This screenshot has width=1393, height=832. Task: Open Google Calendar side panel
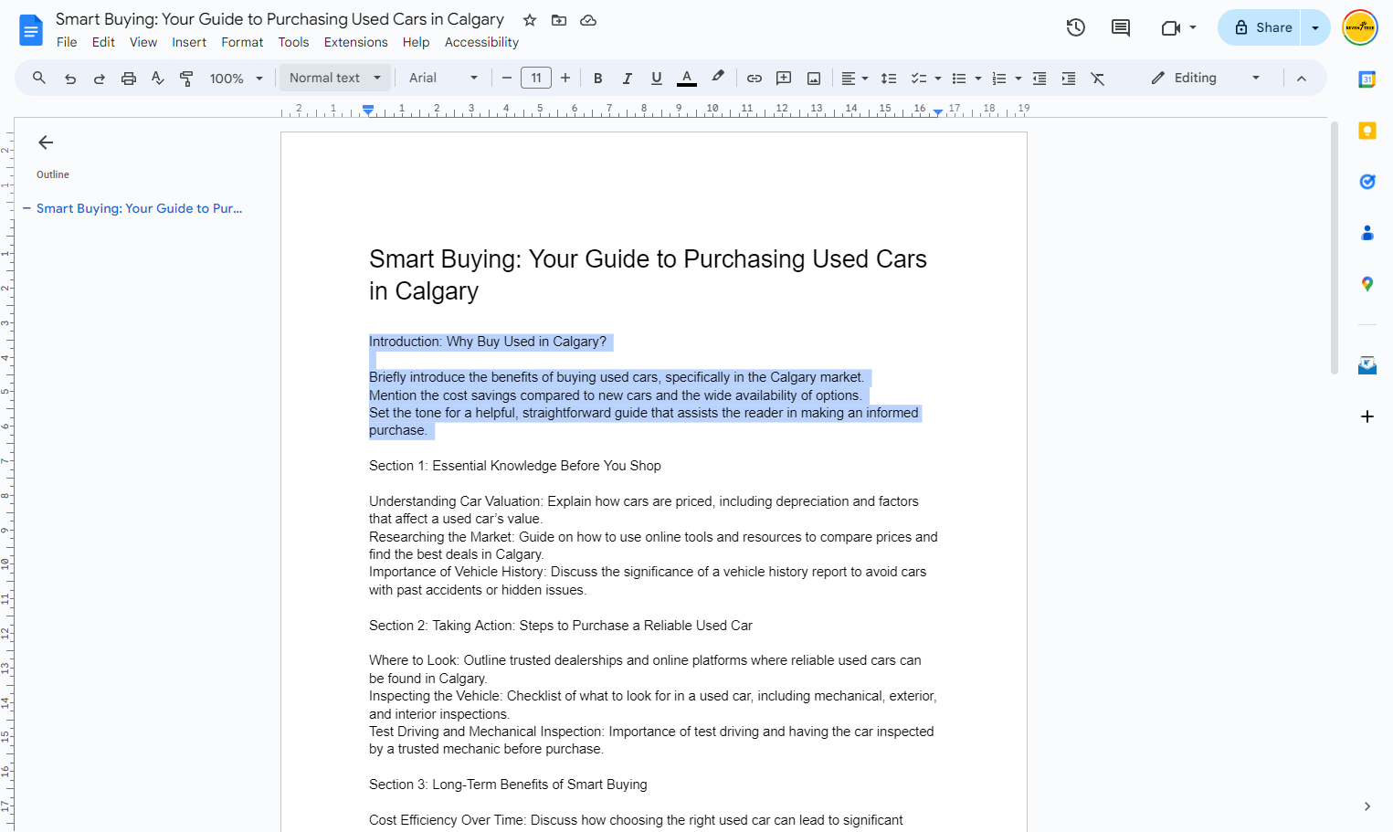(1367, 79)
